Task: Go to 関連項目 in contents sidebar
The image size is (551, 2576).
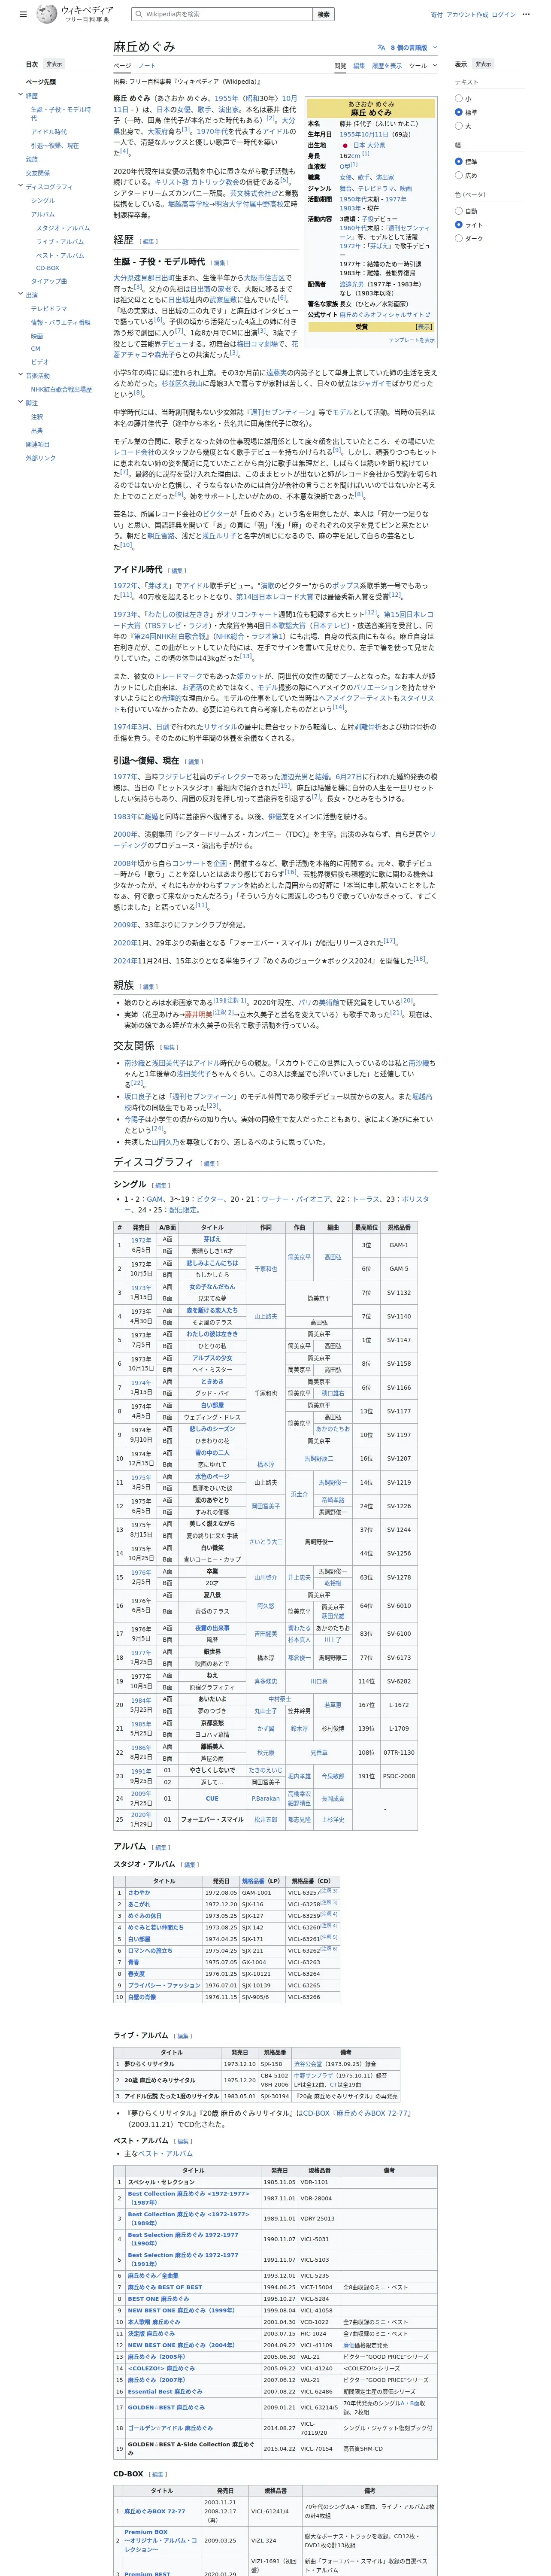Action: point(38,444)
